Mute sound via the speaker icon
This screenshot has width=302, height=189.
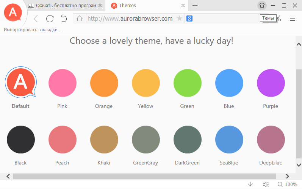(266, 184)
